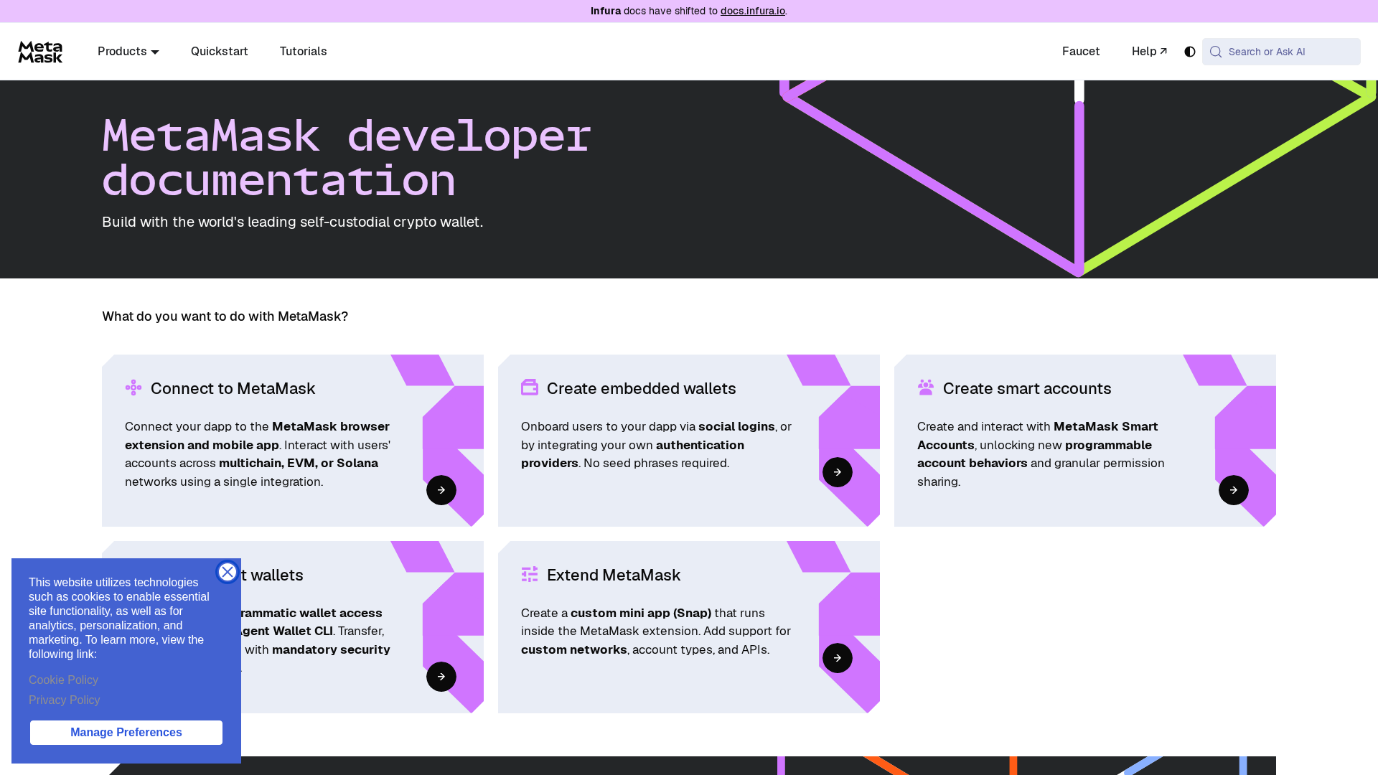Click the wallet icon for embedded wallets
This screenshot has height=775, width=1378.
pos(530,387)
